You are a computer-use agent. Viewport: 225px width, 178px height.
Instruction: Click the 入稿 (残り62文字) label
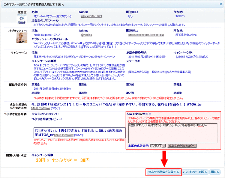[138, 114]
